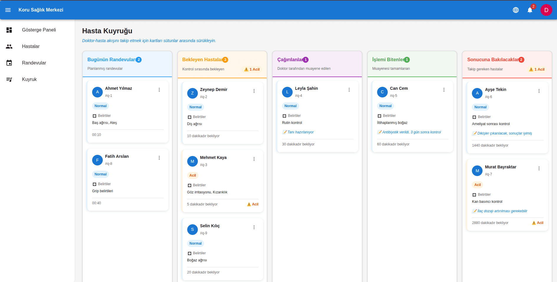This screenshot has height=282, width=557.
Task: Click the Zeynep Demir patient name
Action: [213, 89]
